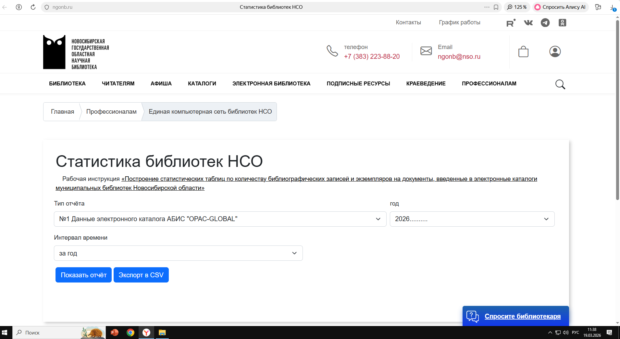Image resolution: width=620 pixels, height=339 pixels.
Task: Open the shopping bag cart icon
Action: tap(523, 52)
